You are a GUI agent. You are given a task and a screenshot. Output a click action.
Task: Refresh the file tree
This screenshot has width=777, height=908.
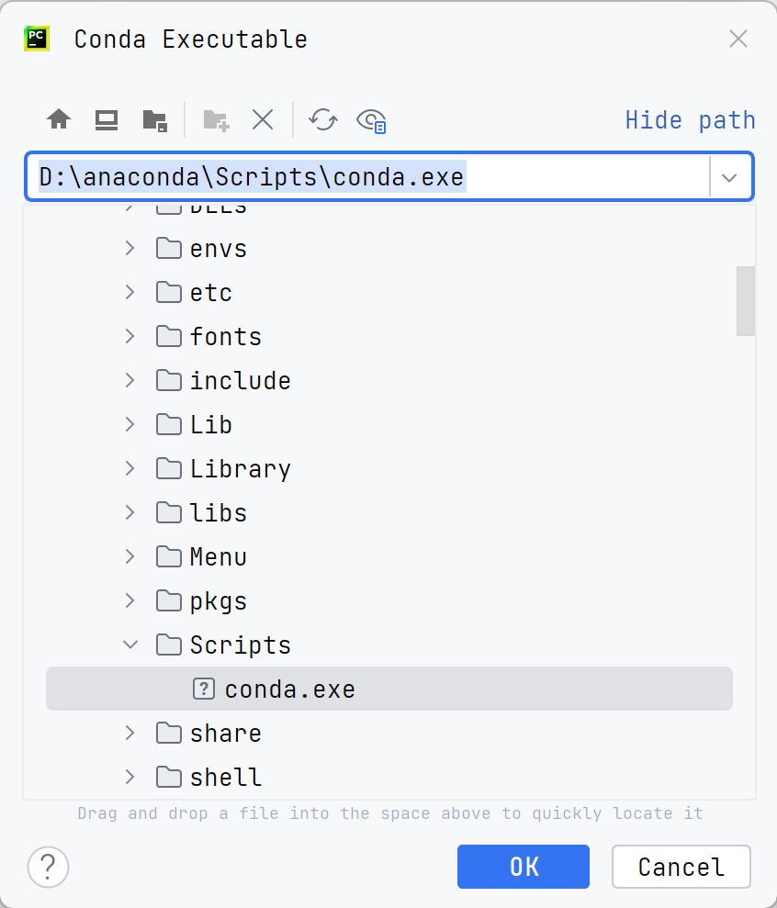(x=322, y=120)
